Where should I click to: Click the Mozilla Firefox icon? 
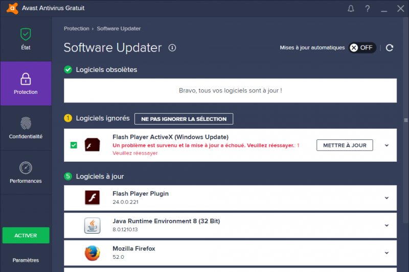point(92,253)
